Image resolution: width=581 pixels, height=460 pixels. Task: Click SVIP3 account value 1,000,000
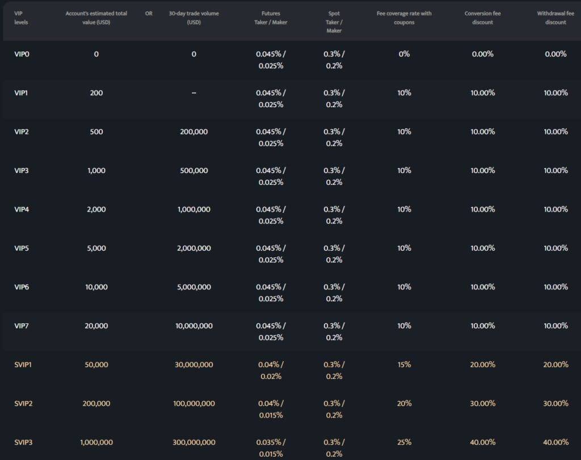pyautogui.click(x=96, y=442)
